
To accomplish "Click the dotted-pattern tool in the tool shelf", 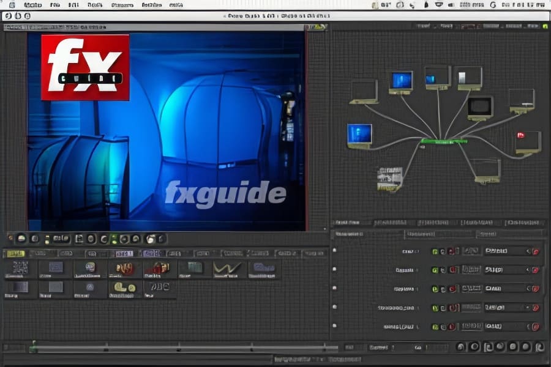I will pyautogui.click(x=20, y=269).
